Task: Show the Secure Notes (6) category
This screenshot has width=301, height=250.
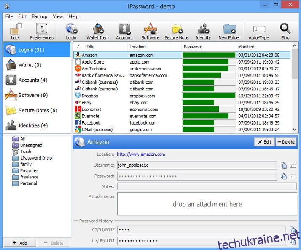Action: coord(37,110)
